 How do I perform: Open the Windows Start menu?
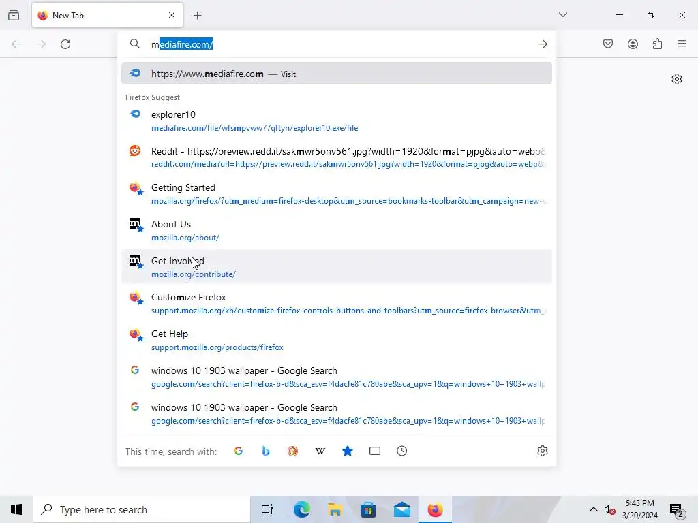[16, 509]
